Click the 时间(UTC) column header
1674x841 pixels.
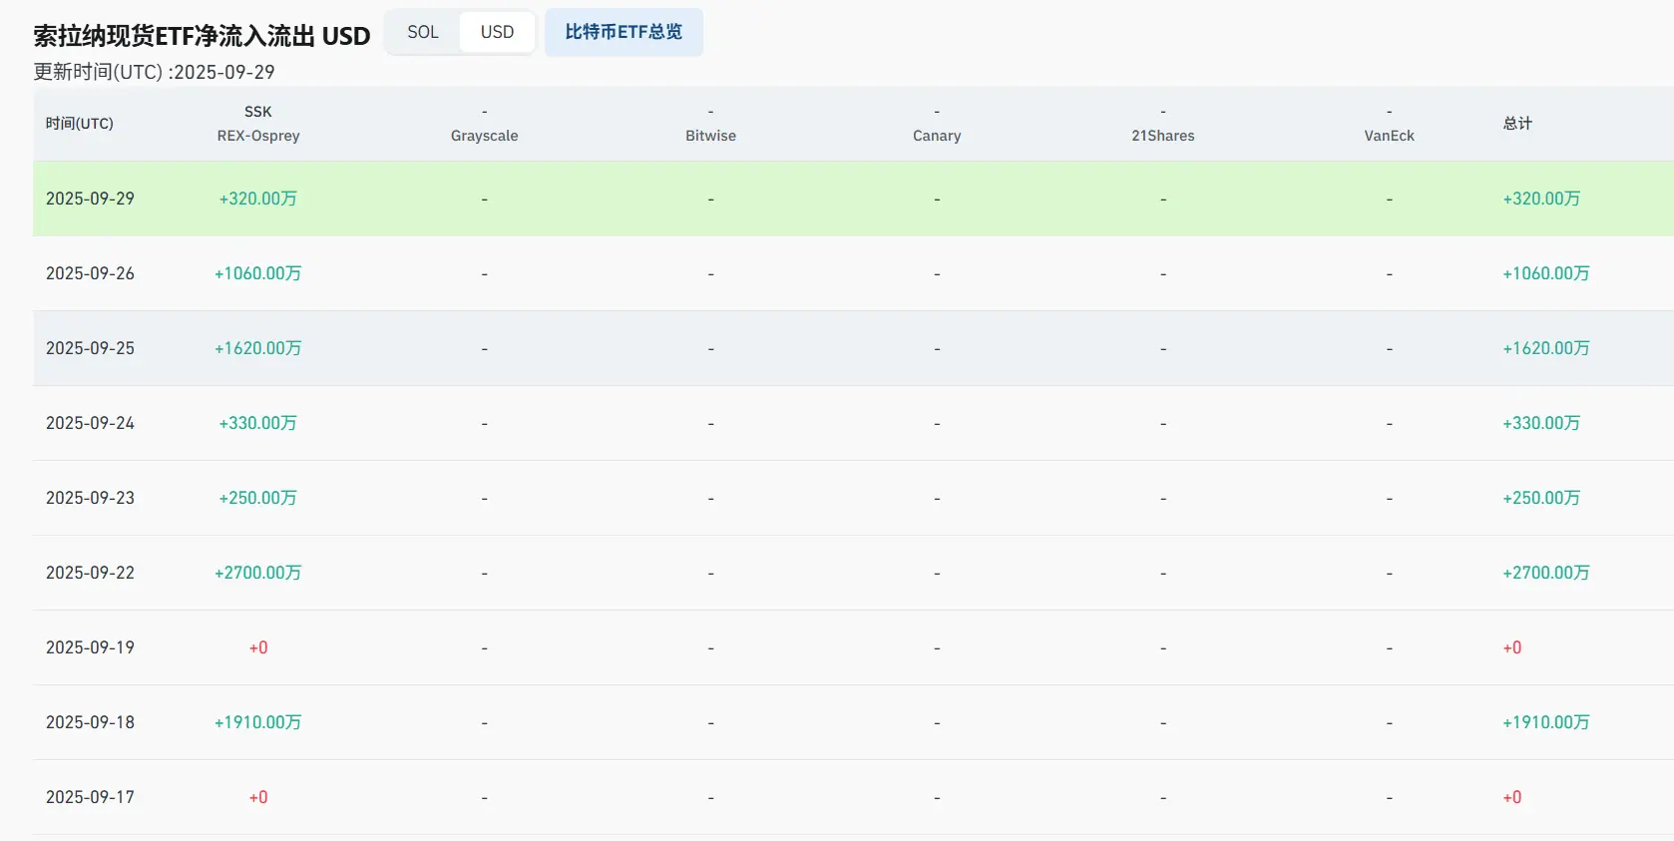click(x=80, y=124)
